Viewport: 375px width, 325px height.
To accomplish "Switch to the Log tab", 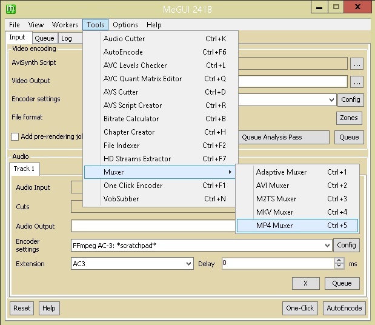I will pos(67,38).
